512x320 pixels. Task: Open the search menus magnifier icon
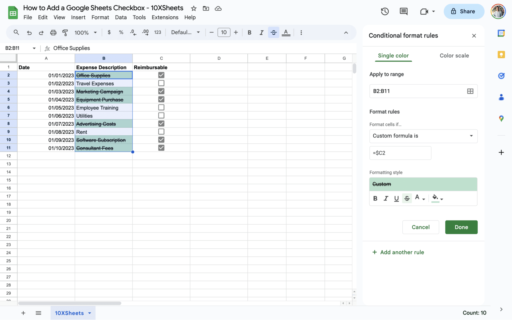coord(16,32)
